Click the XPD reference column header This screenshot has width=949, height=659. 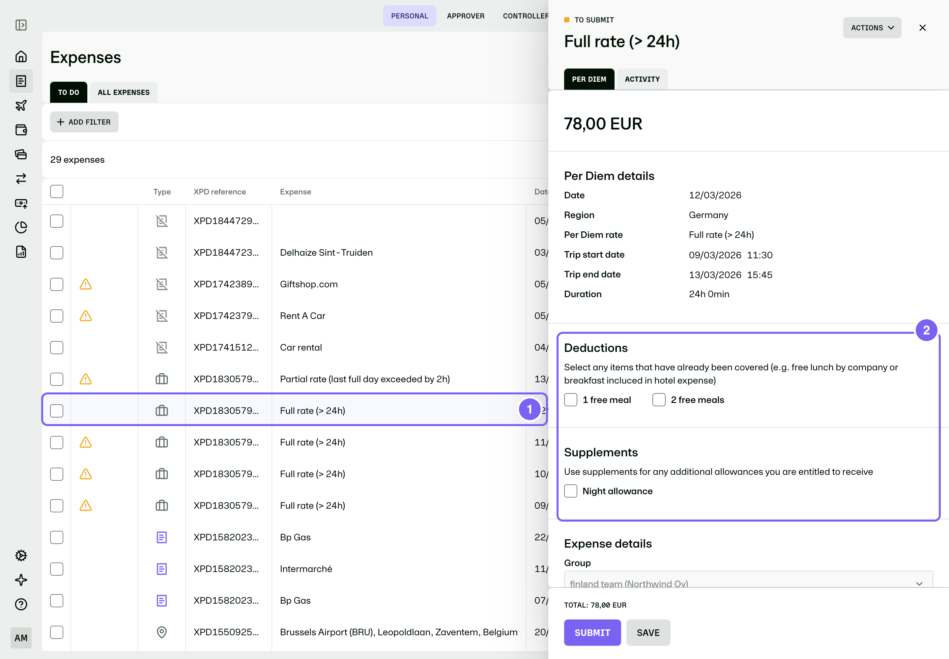220,191
